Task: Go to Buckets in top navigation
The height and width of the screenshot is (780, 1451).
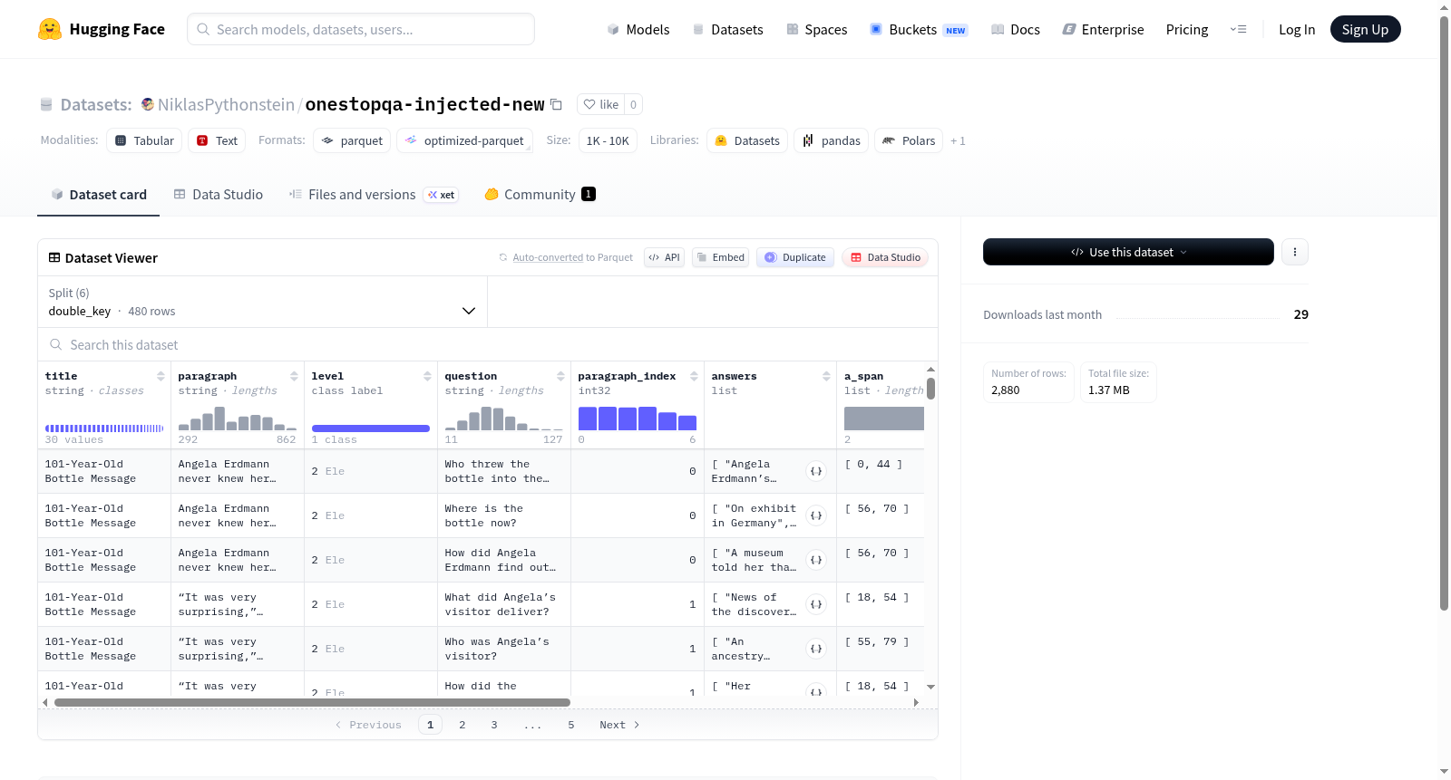Action: [919, 29]
